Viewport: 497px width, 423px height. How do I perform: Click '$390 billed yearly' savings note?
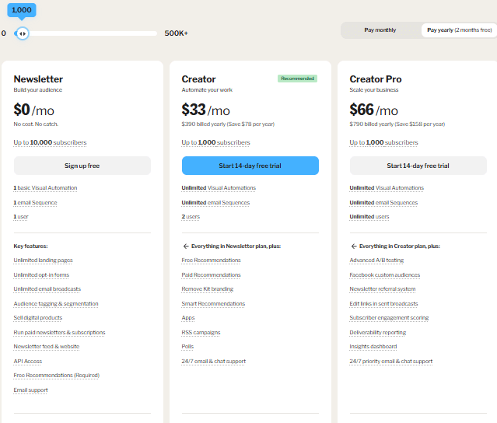pyautogui.click(x=228, y=124)
